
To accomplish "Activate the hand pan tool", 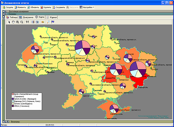I will (13, 22).
